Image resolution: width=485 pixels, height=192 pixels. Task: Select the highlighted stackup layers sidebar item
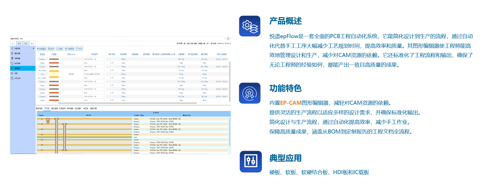[x=23, y=68]
